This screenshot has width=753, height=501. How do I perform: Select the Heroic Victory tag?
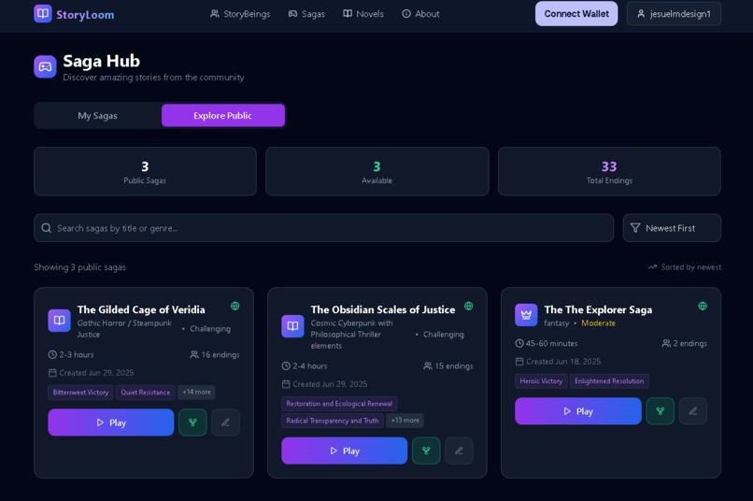coord(541,381)
